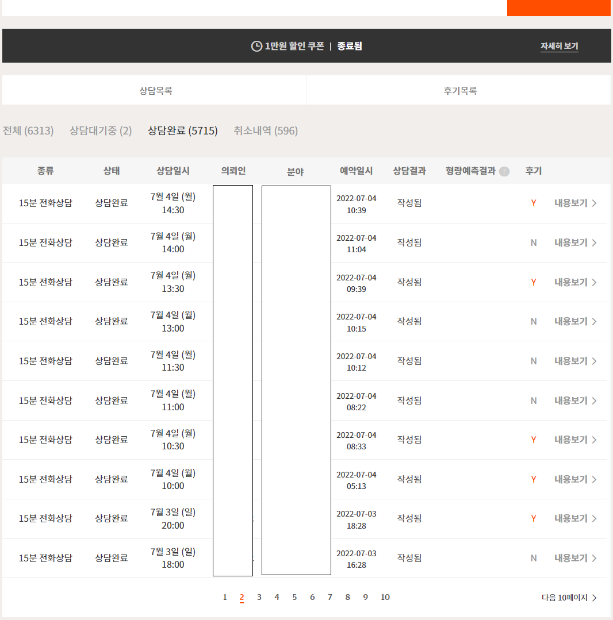Click the red Y review mark for 13:30 row
The image size is (613, 620).
tap(534, 282)
